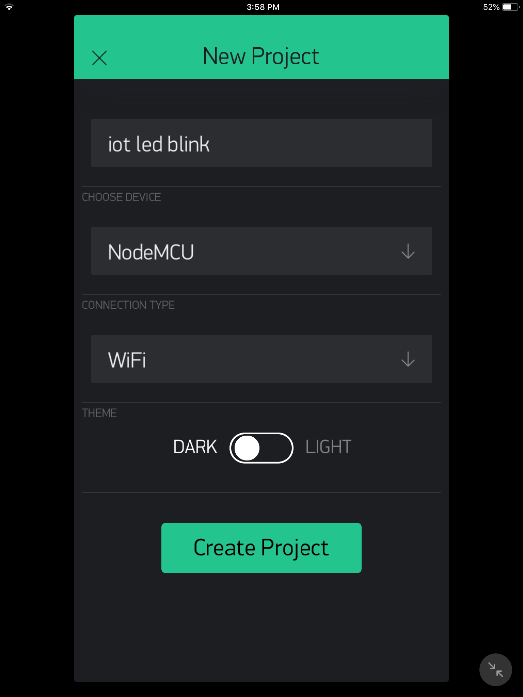The width and height of the screenshot is (523, 697).
Task: Select the project name field showing iot led blink
Action: [x=261, y=143]
